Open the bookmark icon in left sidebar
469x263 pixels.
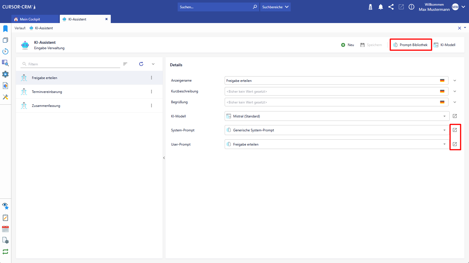pyautogui.click(x=5, y=29)
